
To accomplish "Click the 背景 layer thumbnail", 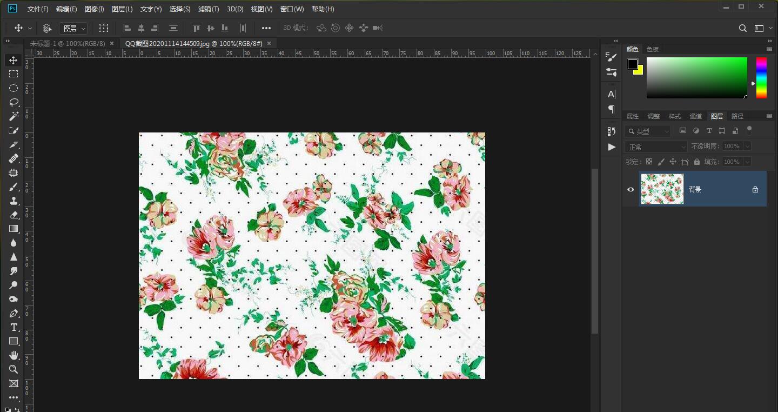I will pyautogui.click(x=662, y=189).
